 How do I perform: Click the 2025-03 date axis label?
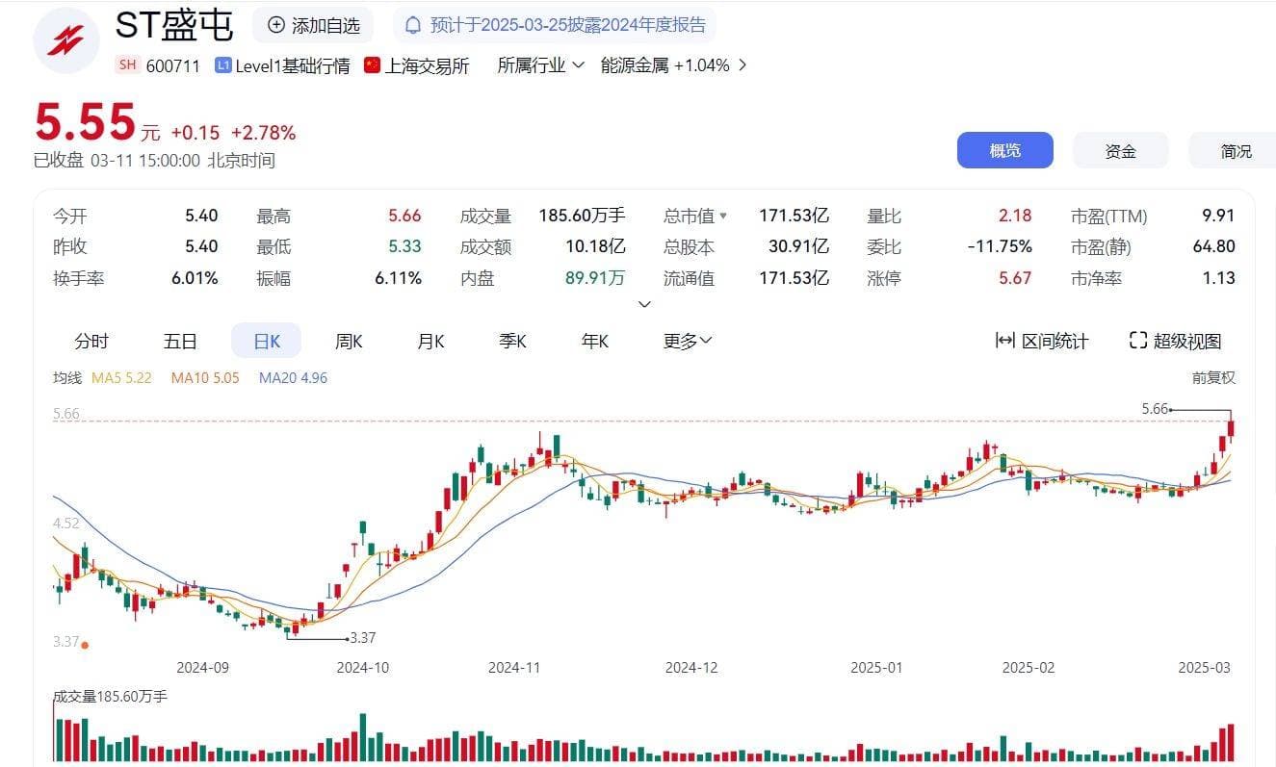click(1205, 667)
